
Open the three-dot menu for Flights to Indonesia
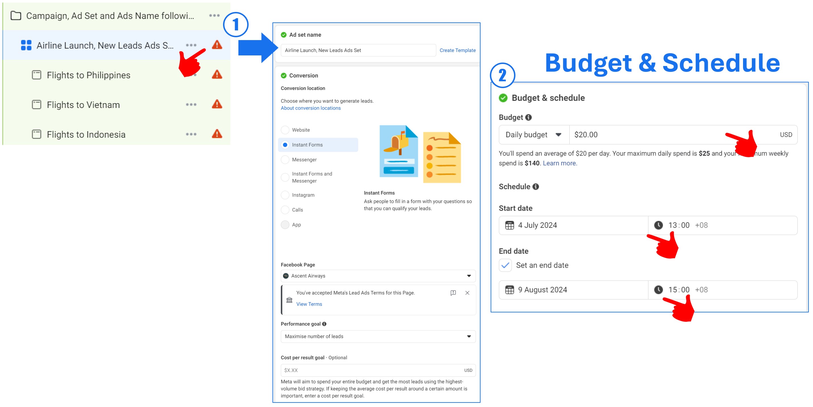click(191, 134)
